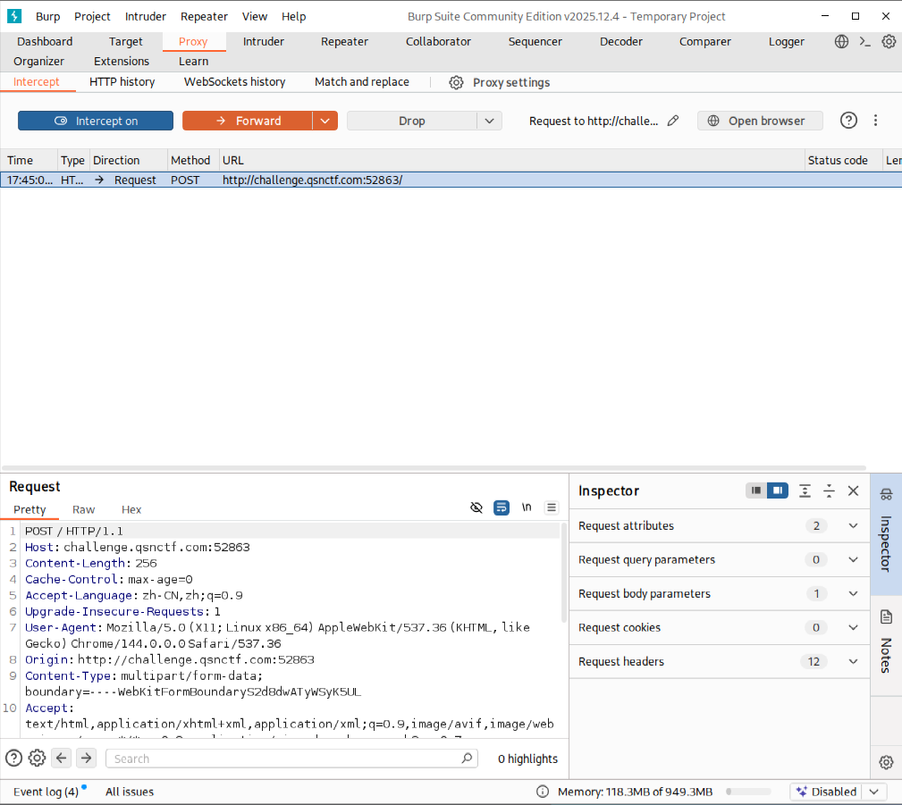Open request editor search settings gear

[37, 758]
